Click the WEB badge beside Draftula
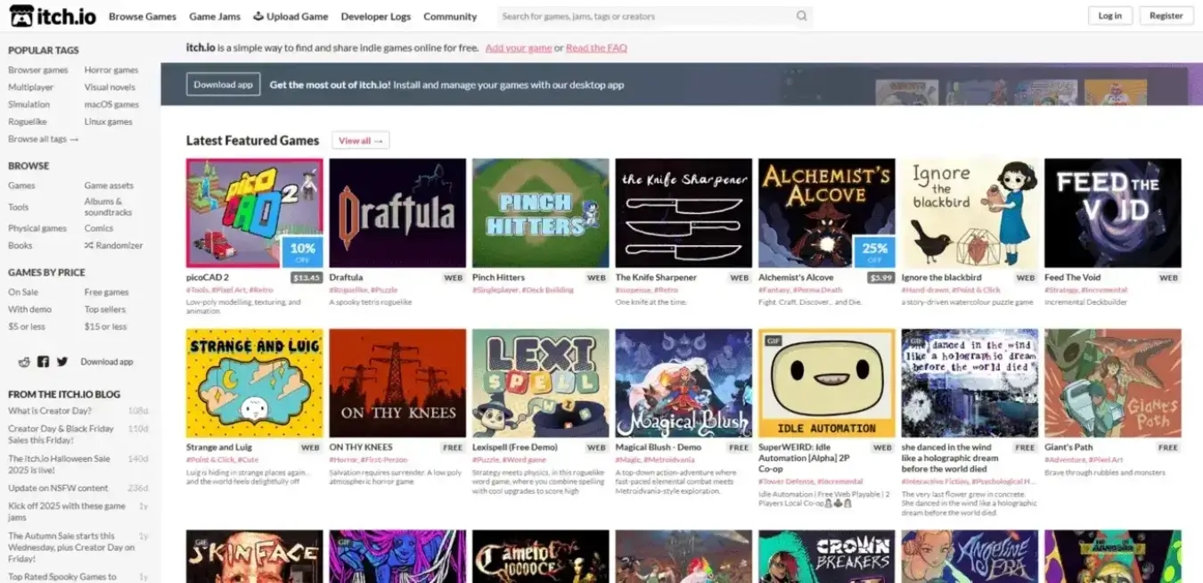Screen dimensions: 1203x583 click(454, 278)
